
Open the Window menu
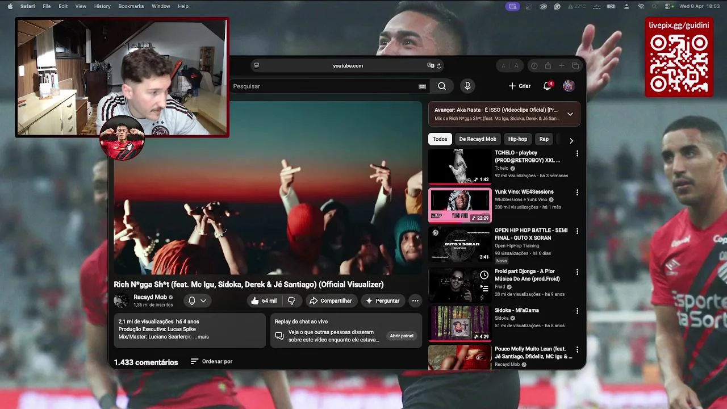tap(161, 6)
